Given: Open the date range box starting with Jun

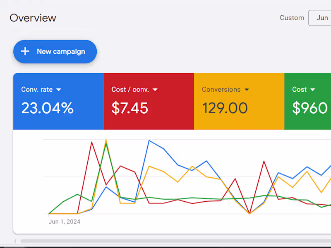Looking at the screenshot, I should tap(319, 18).
